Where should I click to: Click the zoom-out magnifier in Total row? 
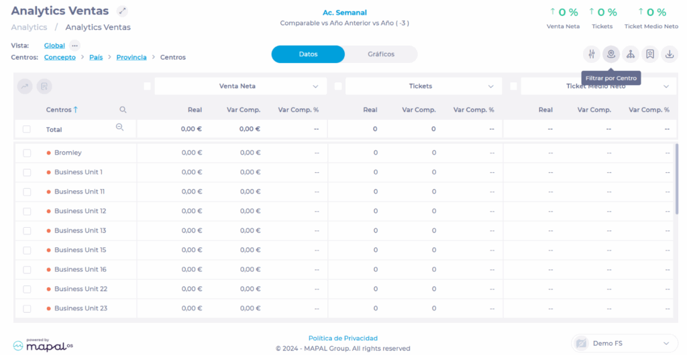pos(119,127)
